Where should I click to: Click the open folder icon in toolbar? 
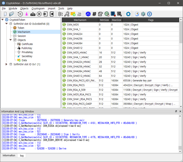(x=11, y=14)
